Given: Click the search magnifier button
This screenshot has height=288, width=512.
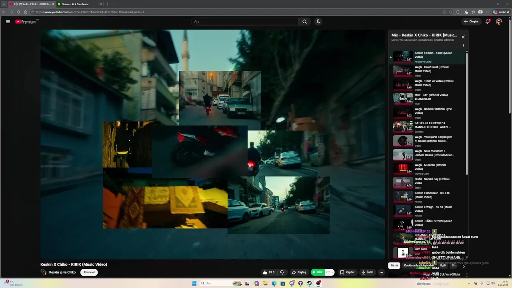Looking at the screenshot, I should tap(304, 22).
